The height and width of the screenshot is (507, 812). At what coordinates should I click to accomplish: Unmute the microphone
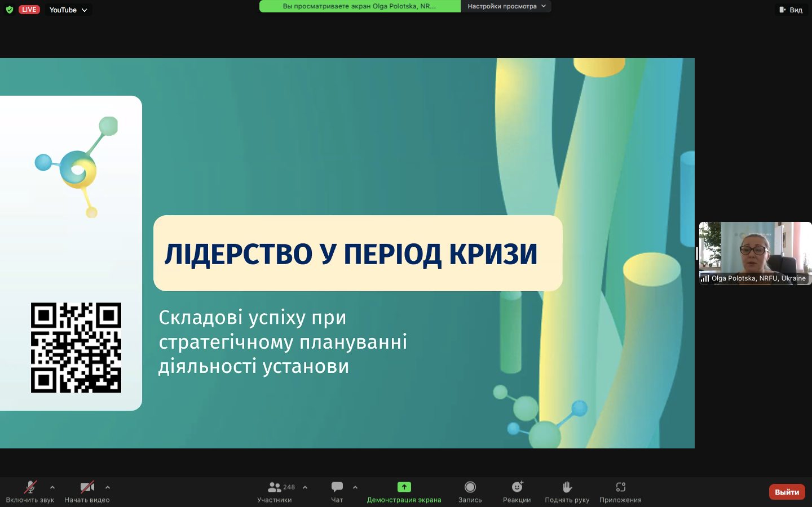click(x=30, y=487)
